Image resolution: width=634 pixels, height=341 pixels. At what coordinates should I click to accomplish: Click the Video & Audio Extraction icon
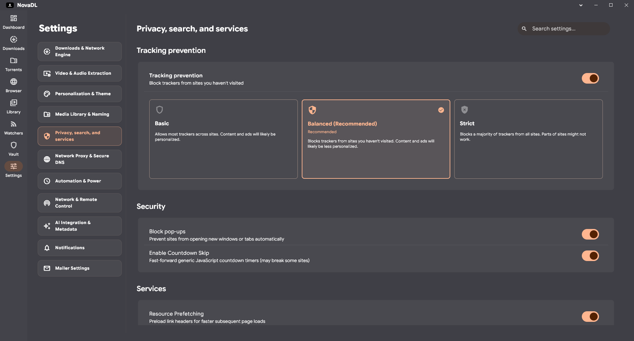47,73
